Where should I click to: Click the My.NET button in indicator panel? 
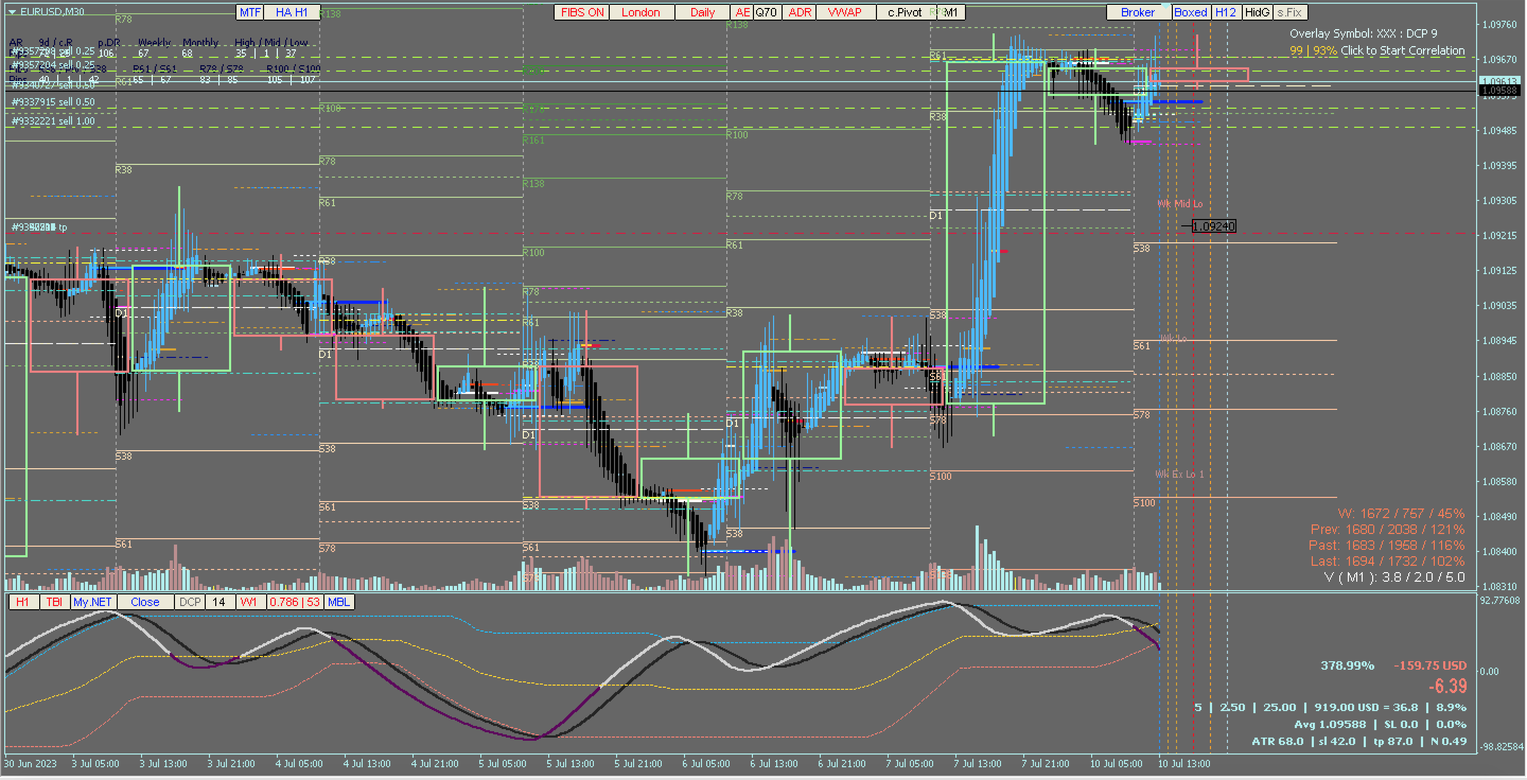pyautogui.click(x=92, y=602)
